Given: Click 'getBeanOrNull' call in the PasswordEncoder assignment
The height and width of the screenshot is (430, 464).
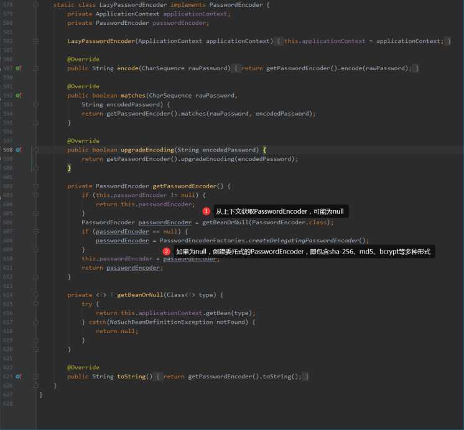Looking at the screenshot, I should point(225,222).
